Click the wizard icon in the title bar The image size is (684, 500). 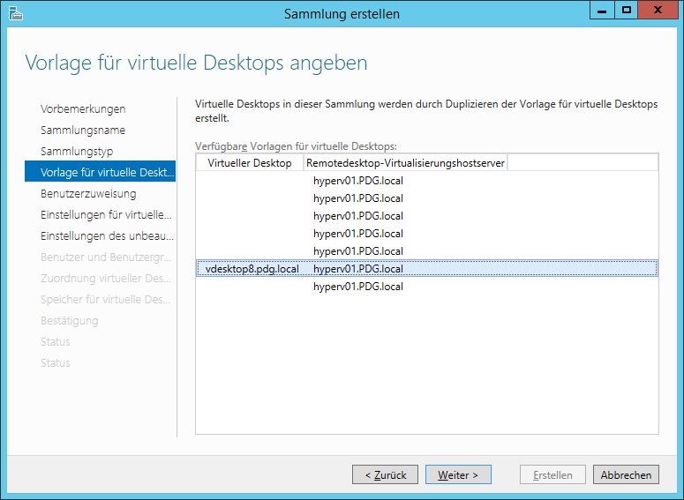(x=15, y=13)
